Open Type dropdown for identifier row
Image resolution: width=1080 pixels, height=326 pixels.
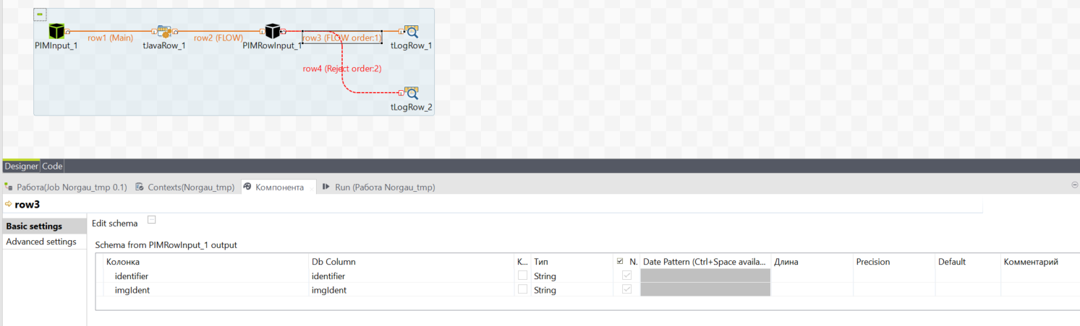(x=571, y=276)
